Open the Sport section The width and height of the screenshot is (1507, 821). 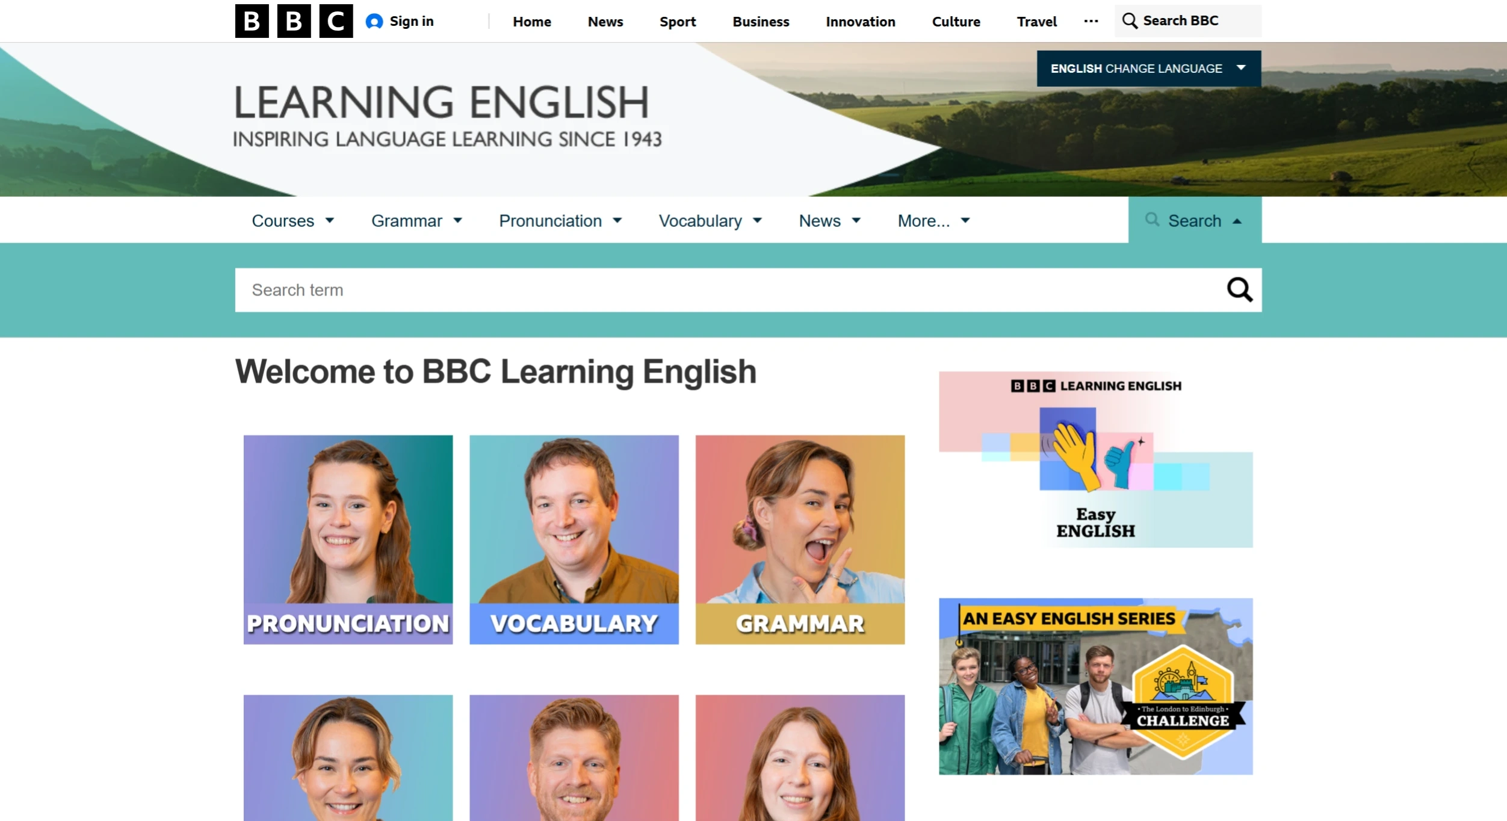pyautogui.click(x=677, y=22)
